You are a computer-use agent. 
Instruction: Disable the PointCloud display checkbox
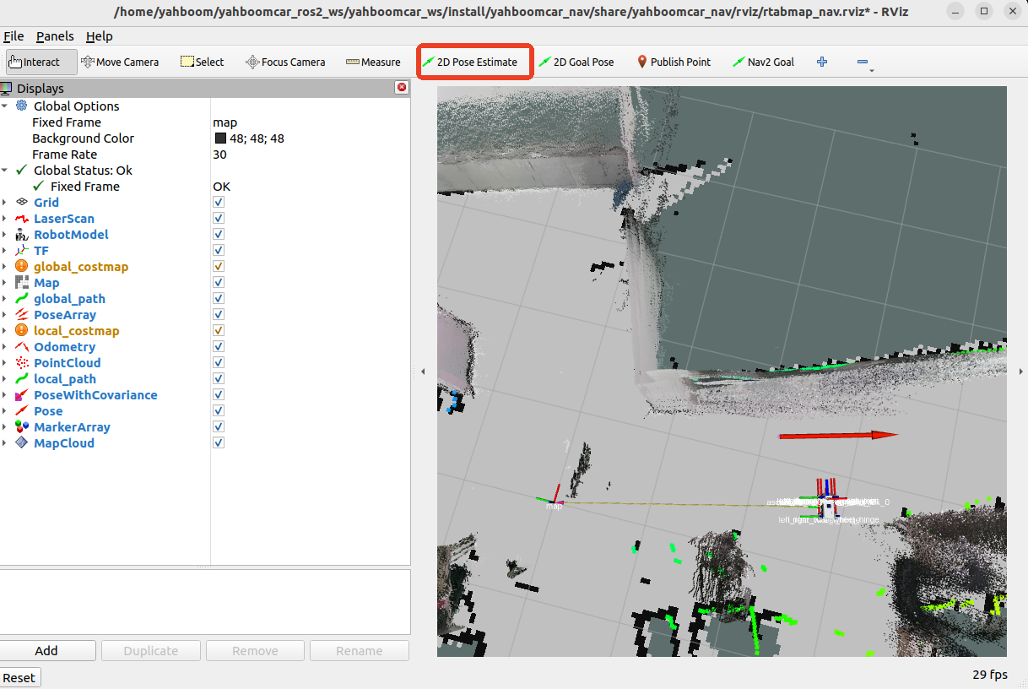tap(219, 363)
